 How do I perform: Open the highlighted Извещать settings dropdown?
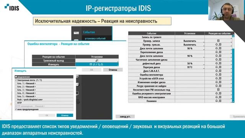(x=97, y=64)
